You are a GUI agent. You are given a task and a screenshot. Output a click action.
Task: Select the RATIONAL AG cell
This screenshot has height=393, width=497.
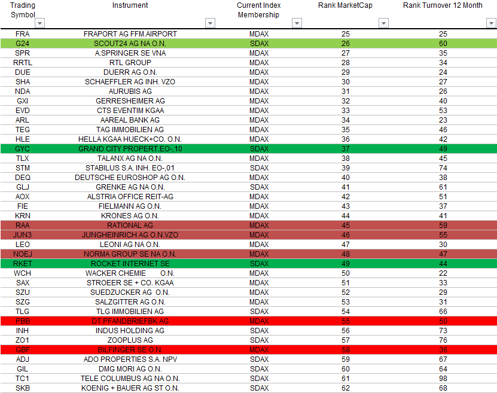(x=130, y=226)
